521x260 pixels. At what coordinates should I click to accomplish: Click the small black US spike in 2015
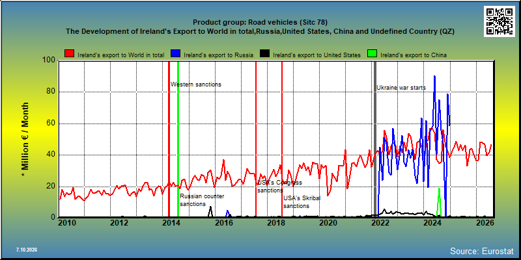(x=210, y=212)
